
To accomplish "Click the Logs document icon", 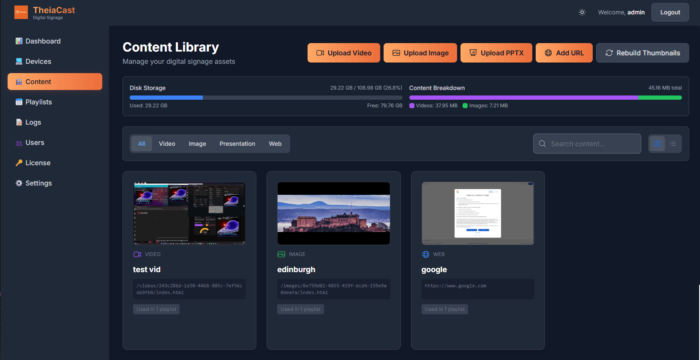I will tap(19, 122).
